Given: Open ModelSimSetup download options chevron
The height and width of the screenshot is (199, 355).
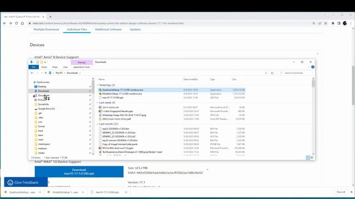Looking at the screenshot, I should (83, 192).
